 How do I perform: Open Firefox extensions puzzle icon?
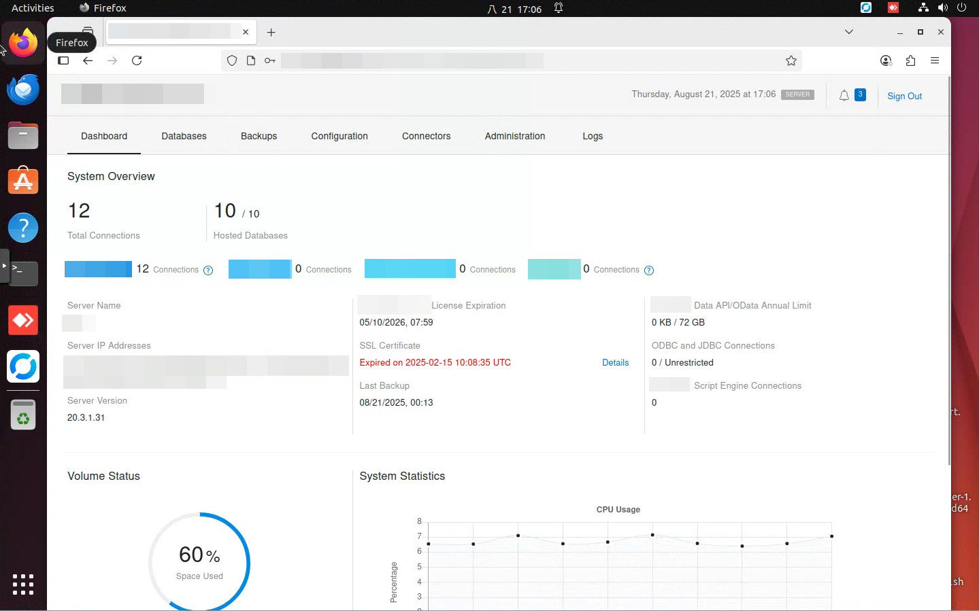(x=910, y=60)
